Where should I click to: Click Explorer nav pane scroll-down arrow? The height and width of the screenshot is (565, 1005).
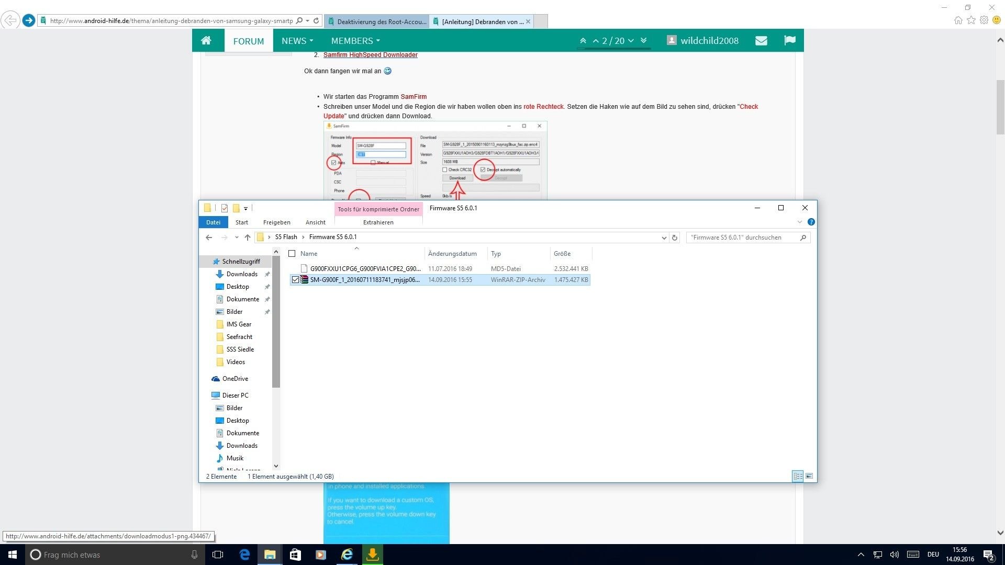point(276,466)
